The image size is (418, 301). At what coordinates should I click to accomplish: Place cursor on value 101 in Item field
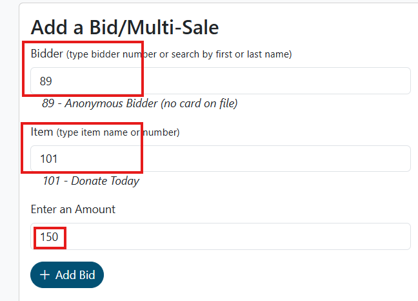[49, 159]
